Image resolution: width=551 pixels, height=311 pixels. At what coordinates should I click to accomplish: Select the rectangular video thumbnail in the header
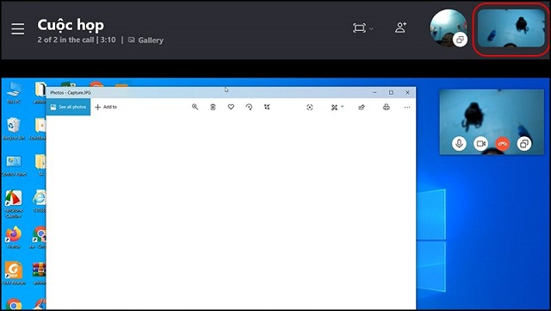pyautogui.click(x=511, y=28)
